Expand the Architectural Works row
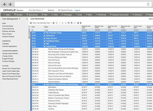153x111 pixels. [x=45, y=41]
